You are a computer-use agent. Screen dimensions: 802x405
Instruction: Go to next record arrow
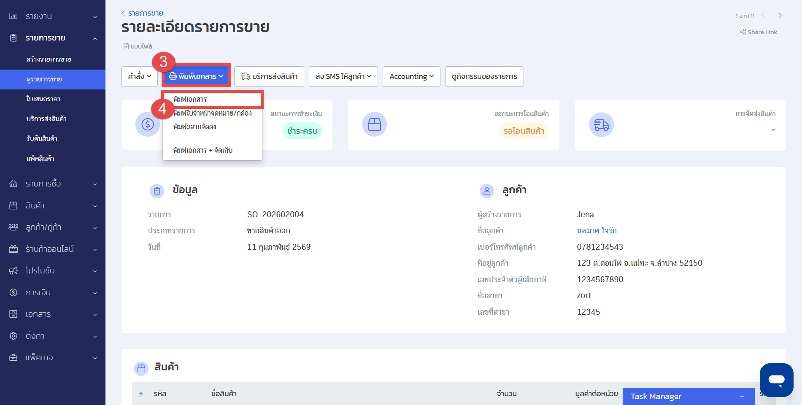click(780, 16)
